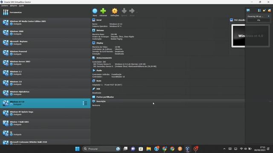Create a new VM with Nova
The height and width of the screenshot is (153, 273).
pos(95,12)
